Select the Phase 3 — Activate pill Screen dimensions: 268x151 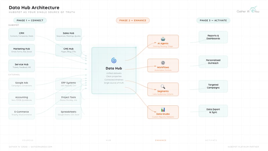[213, 20]
